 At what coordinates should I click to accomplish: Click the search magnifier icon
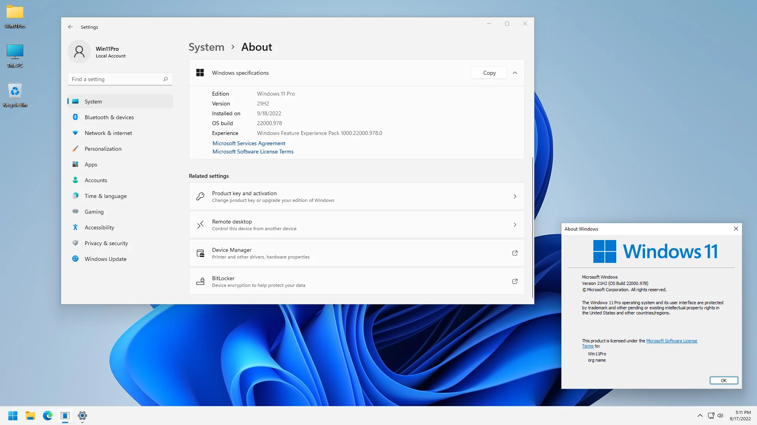tap(166, 79)
